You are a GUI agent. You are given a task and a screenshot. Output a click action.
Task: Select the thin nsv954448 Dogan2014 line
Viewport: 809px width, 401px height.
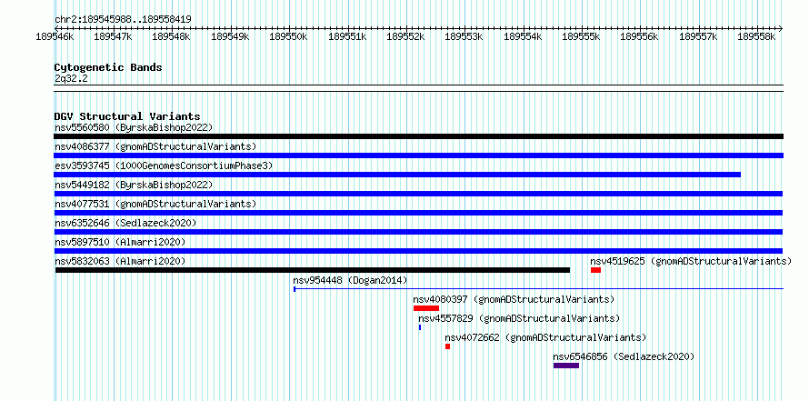538,289
